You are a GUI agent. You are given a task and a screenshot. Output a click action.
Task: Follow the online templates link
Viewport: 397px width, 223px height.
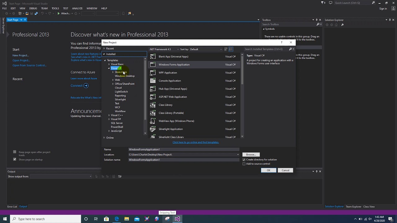pyautogui.click(x=196, y=142)
